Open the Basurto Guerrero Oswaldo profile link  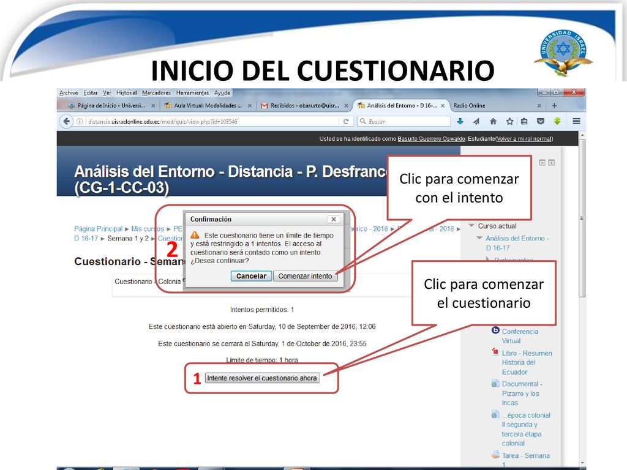coord(432,139)
